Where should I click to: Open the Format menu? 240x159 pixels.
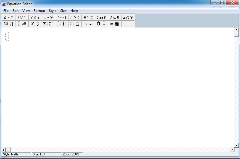click(39, 10)
